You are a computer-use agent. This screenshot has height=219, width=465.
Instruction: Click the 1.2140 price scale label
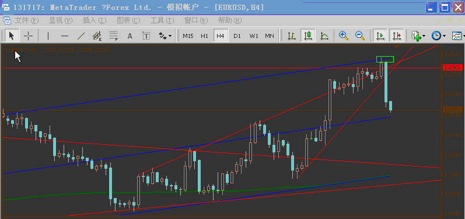tap(453, 135)
